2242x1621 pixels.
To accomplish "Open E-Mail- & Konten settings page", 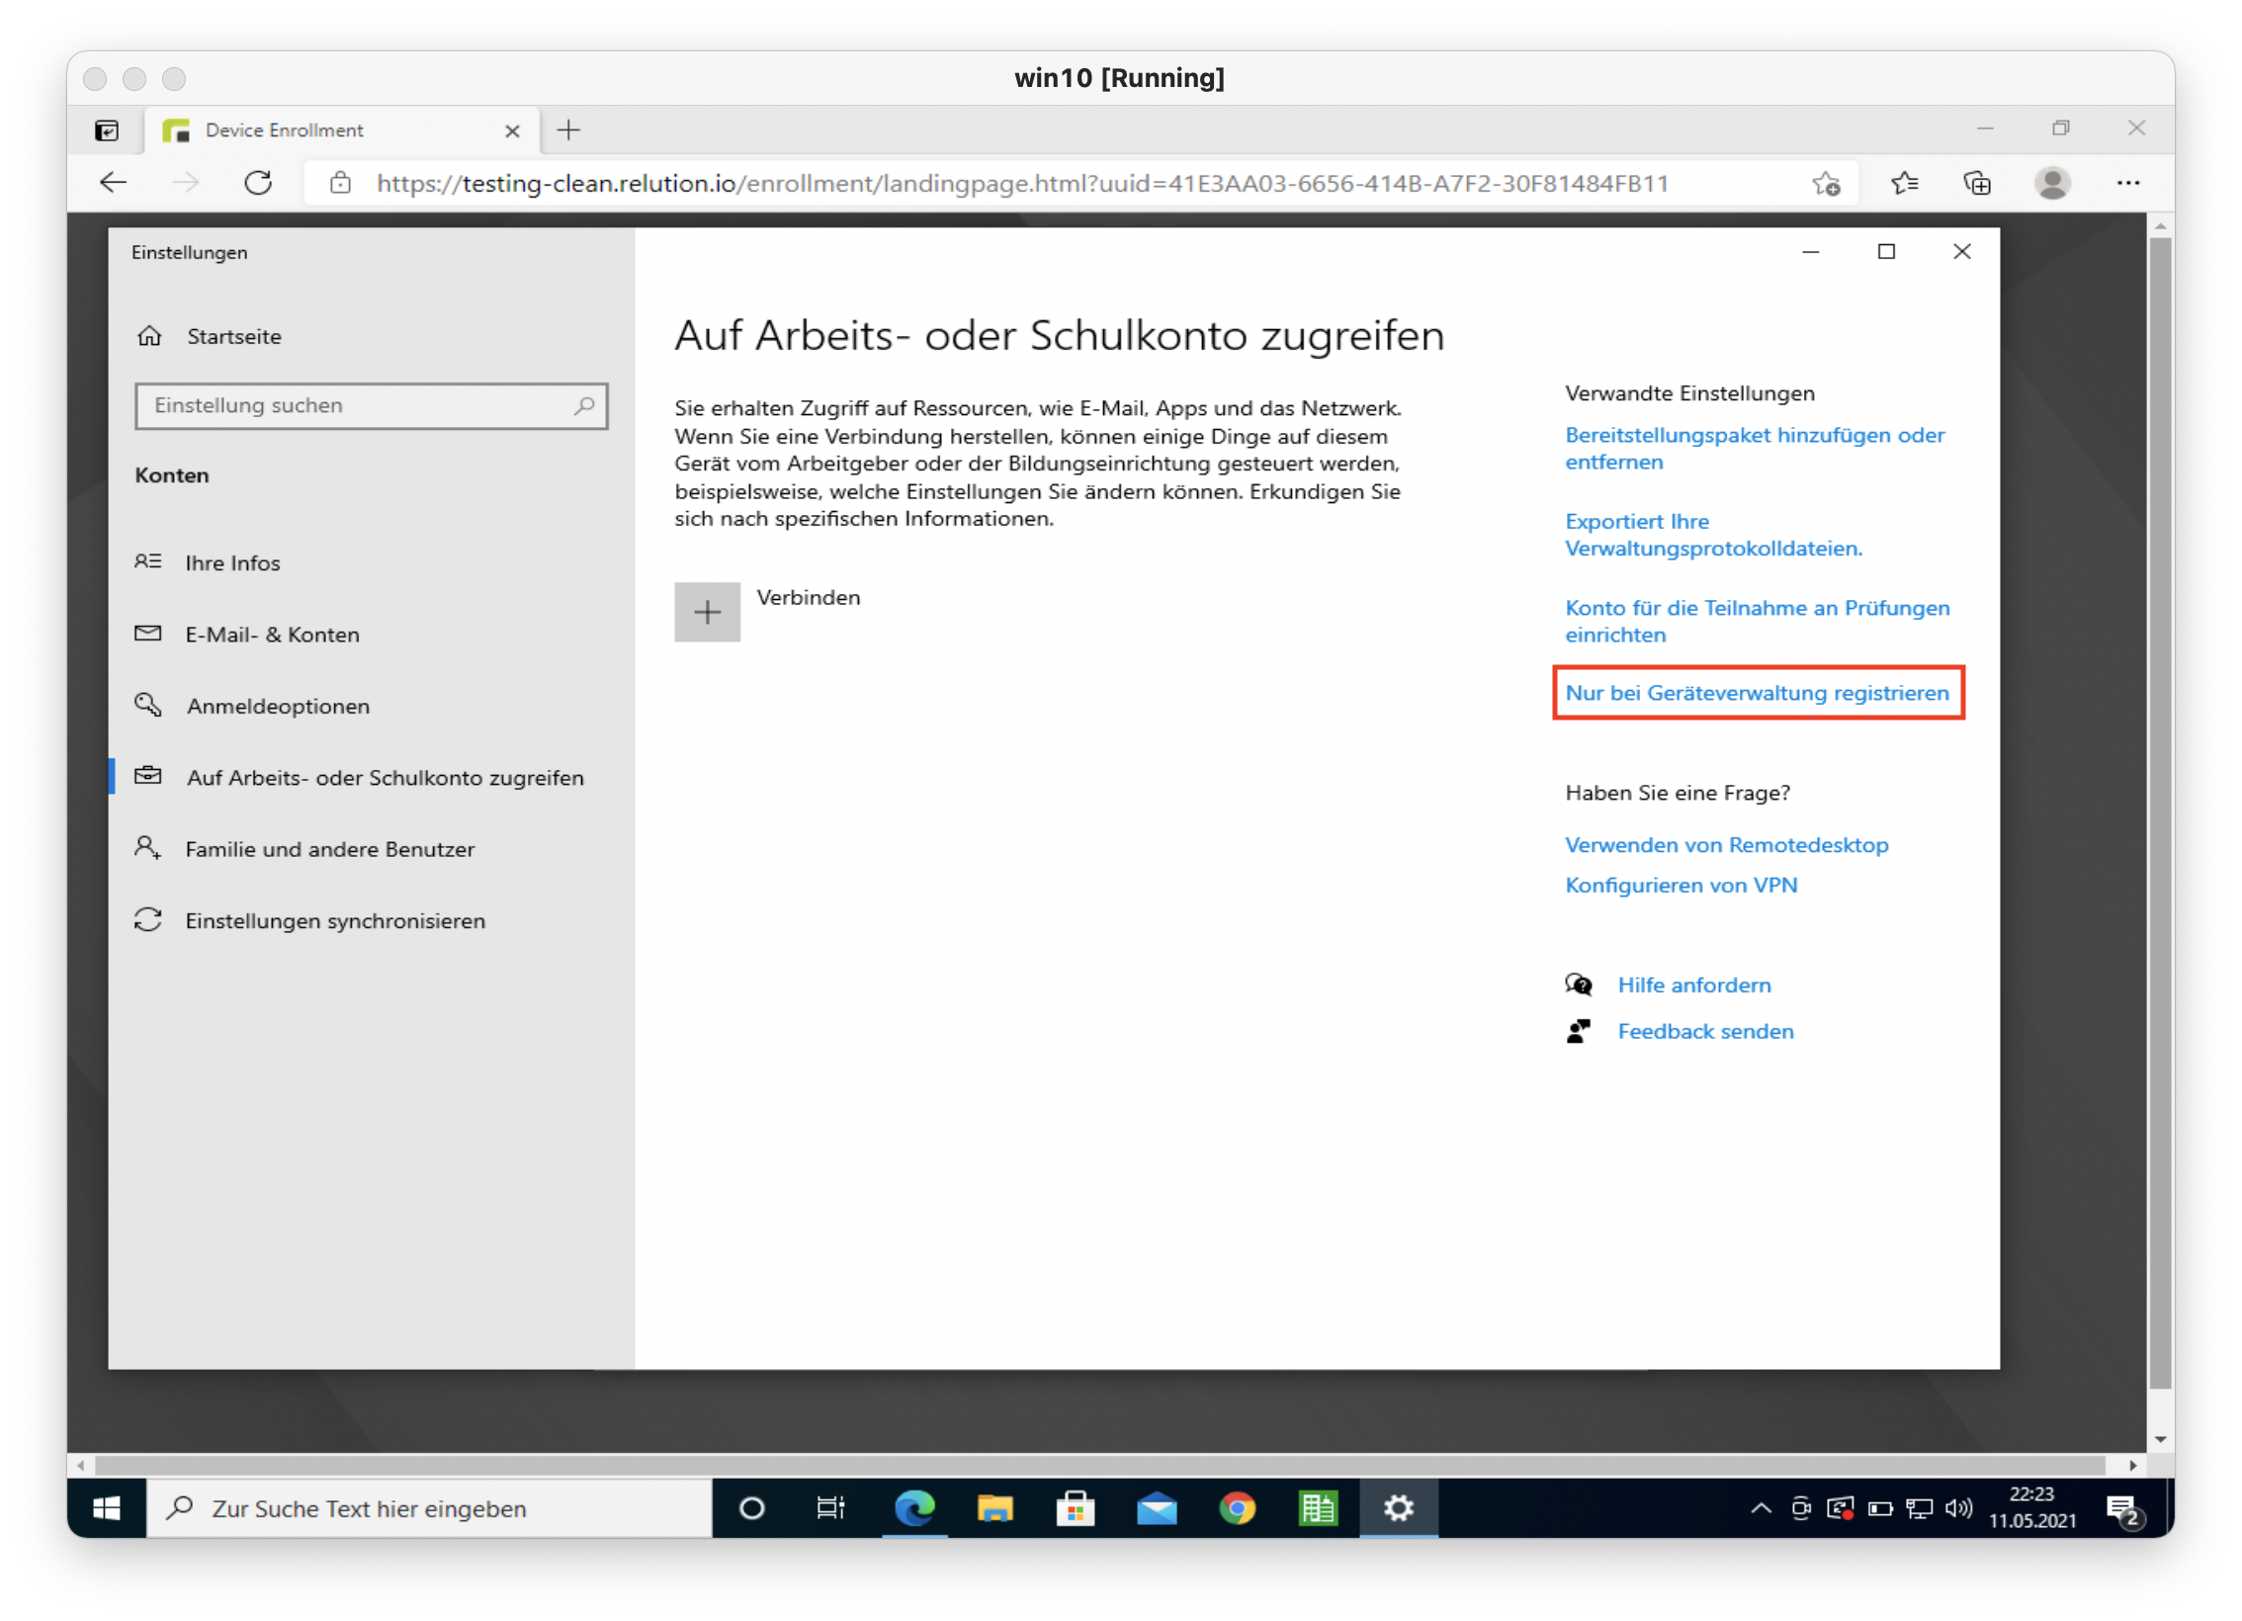I will 272,635.
